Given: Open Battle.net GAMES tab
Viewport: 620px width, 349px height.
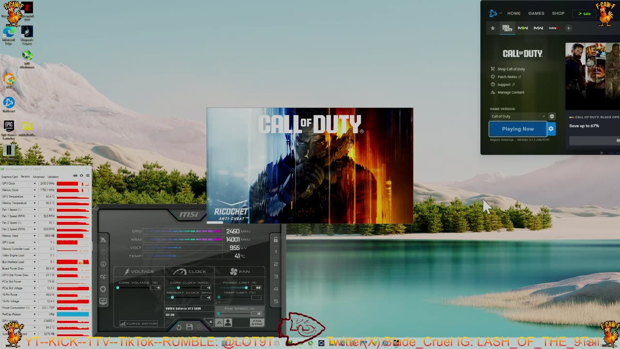Looking at the screenshot, I should point(536,14).
